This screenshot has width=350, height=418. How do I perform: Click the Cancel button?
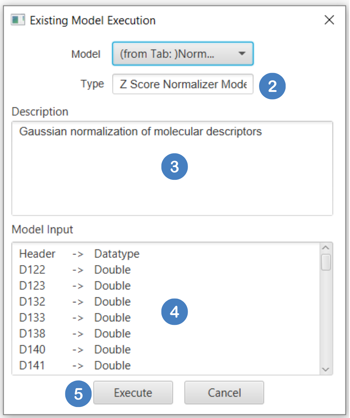[224, 393]
